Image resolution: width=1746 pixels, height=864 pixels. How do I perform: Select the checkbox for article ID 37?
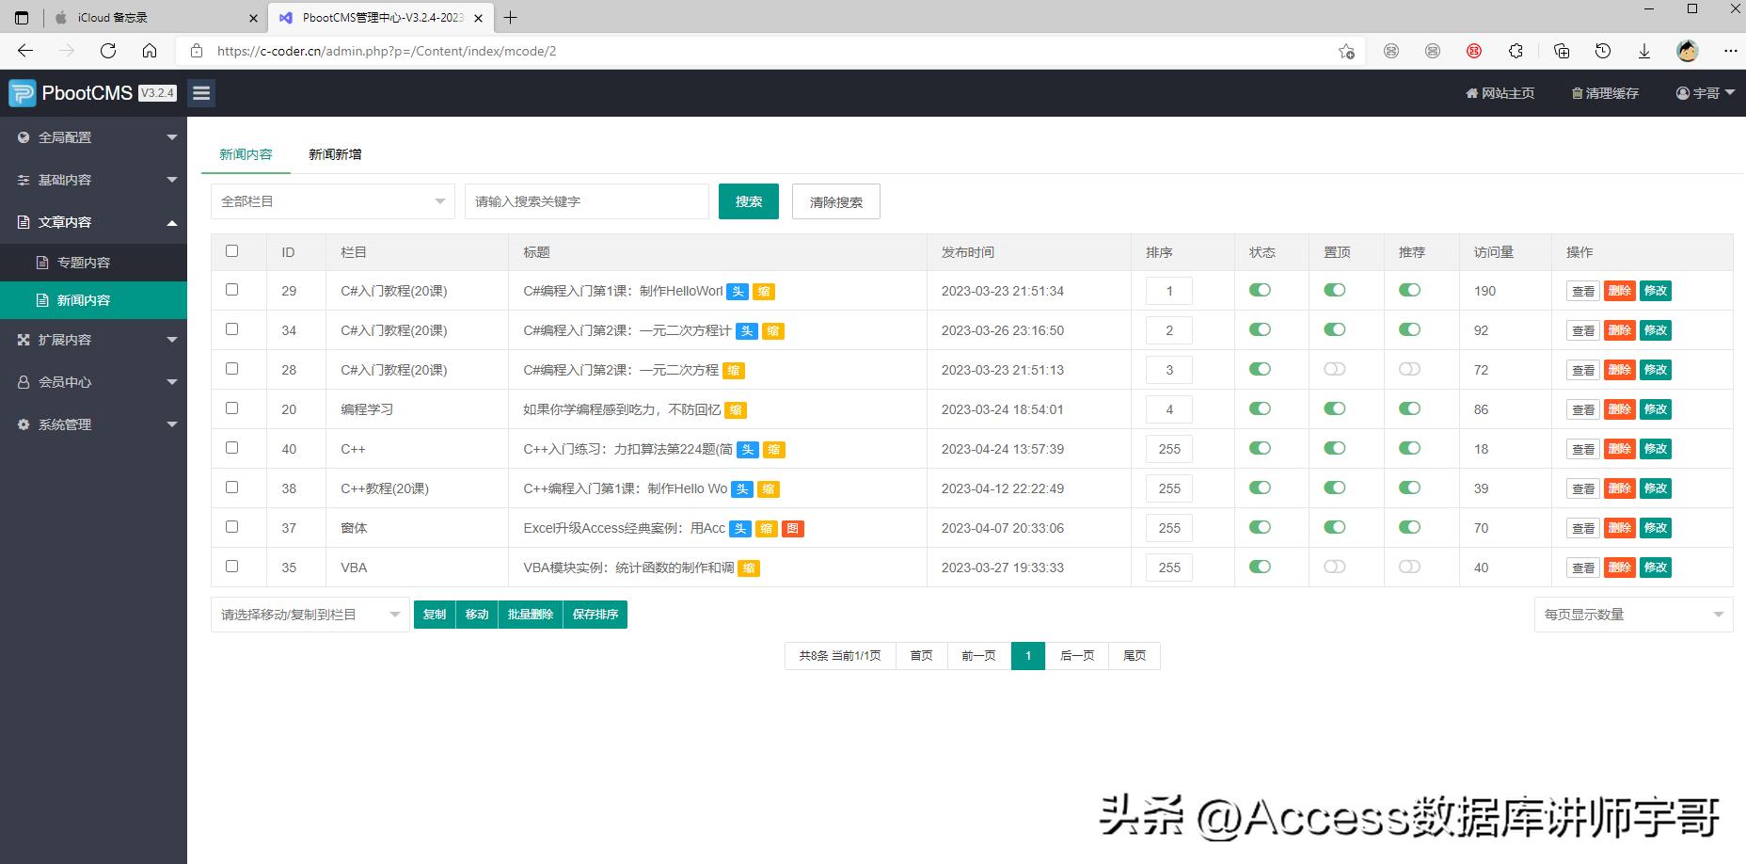(x=231, y=526)
